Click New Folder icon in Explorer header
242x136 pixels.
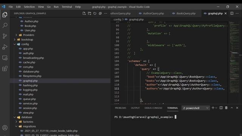tap(89, 14)
